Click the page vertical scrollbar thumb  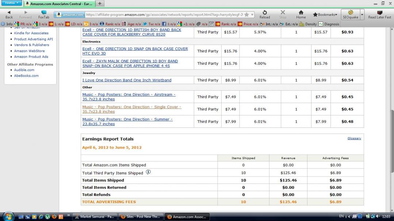[391, 141]
